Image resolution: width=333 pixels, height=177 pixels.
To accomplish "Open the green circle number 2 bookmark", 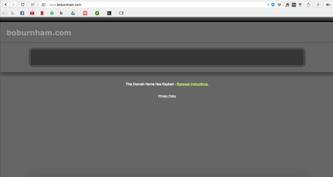I will (x=52, y=13).
